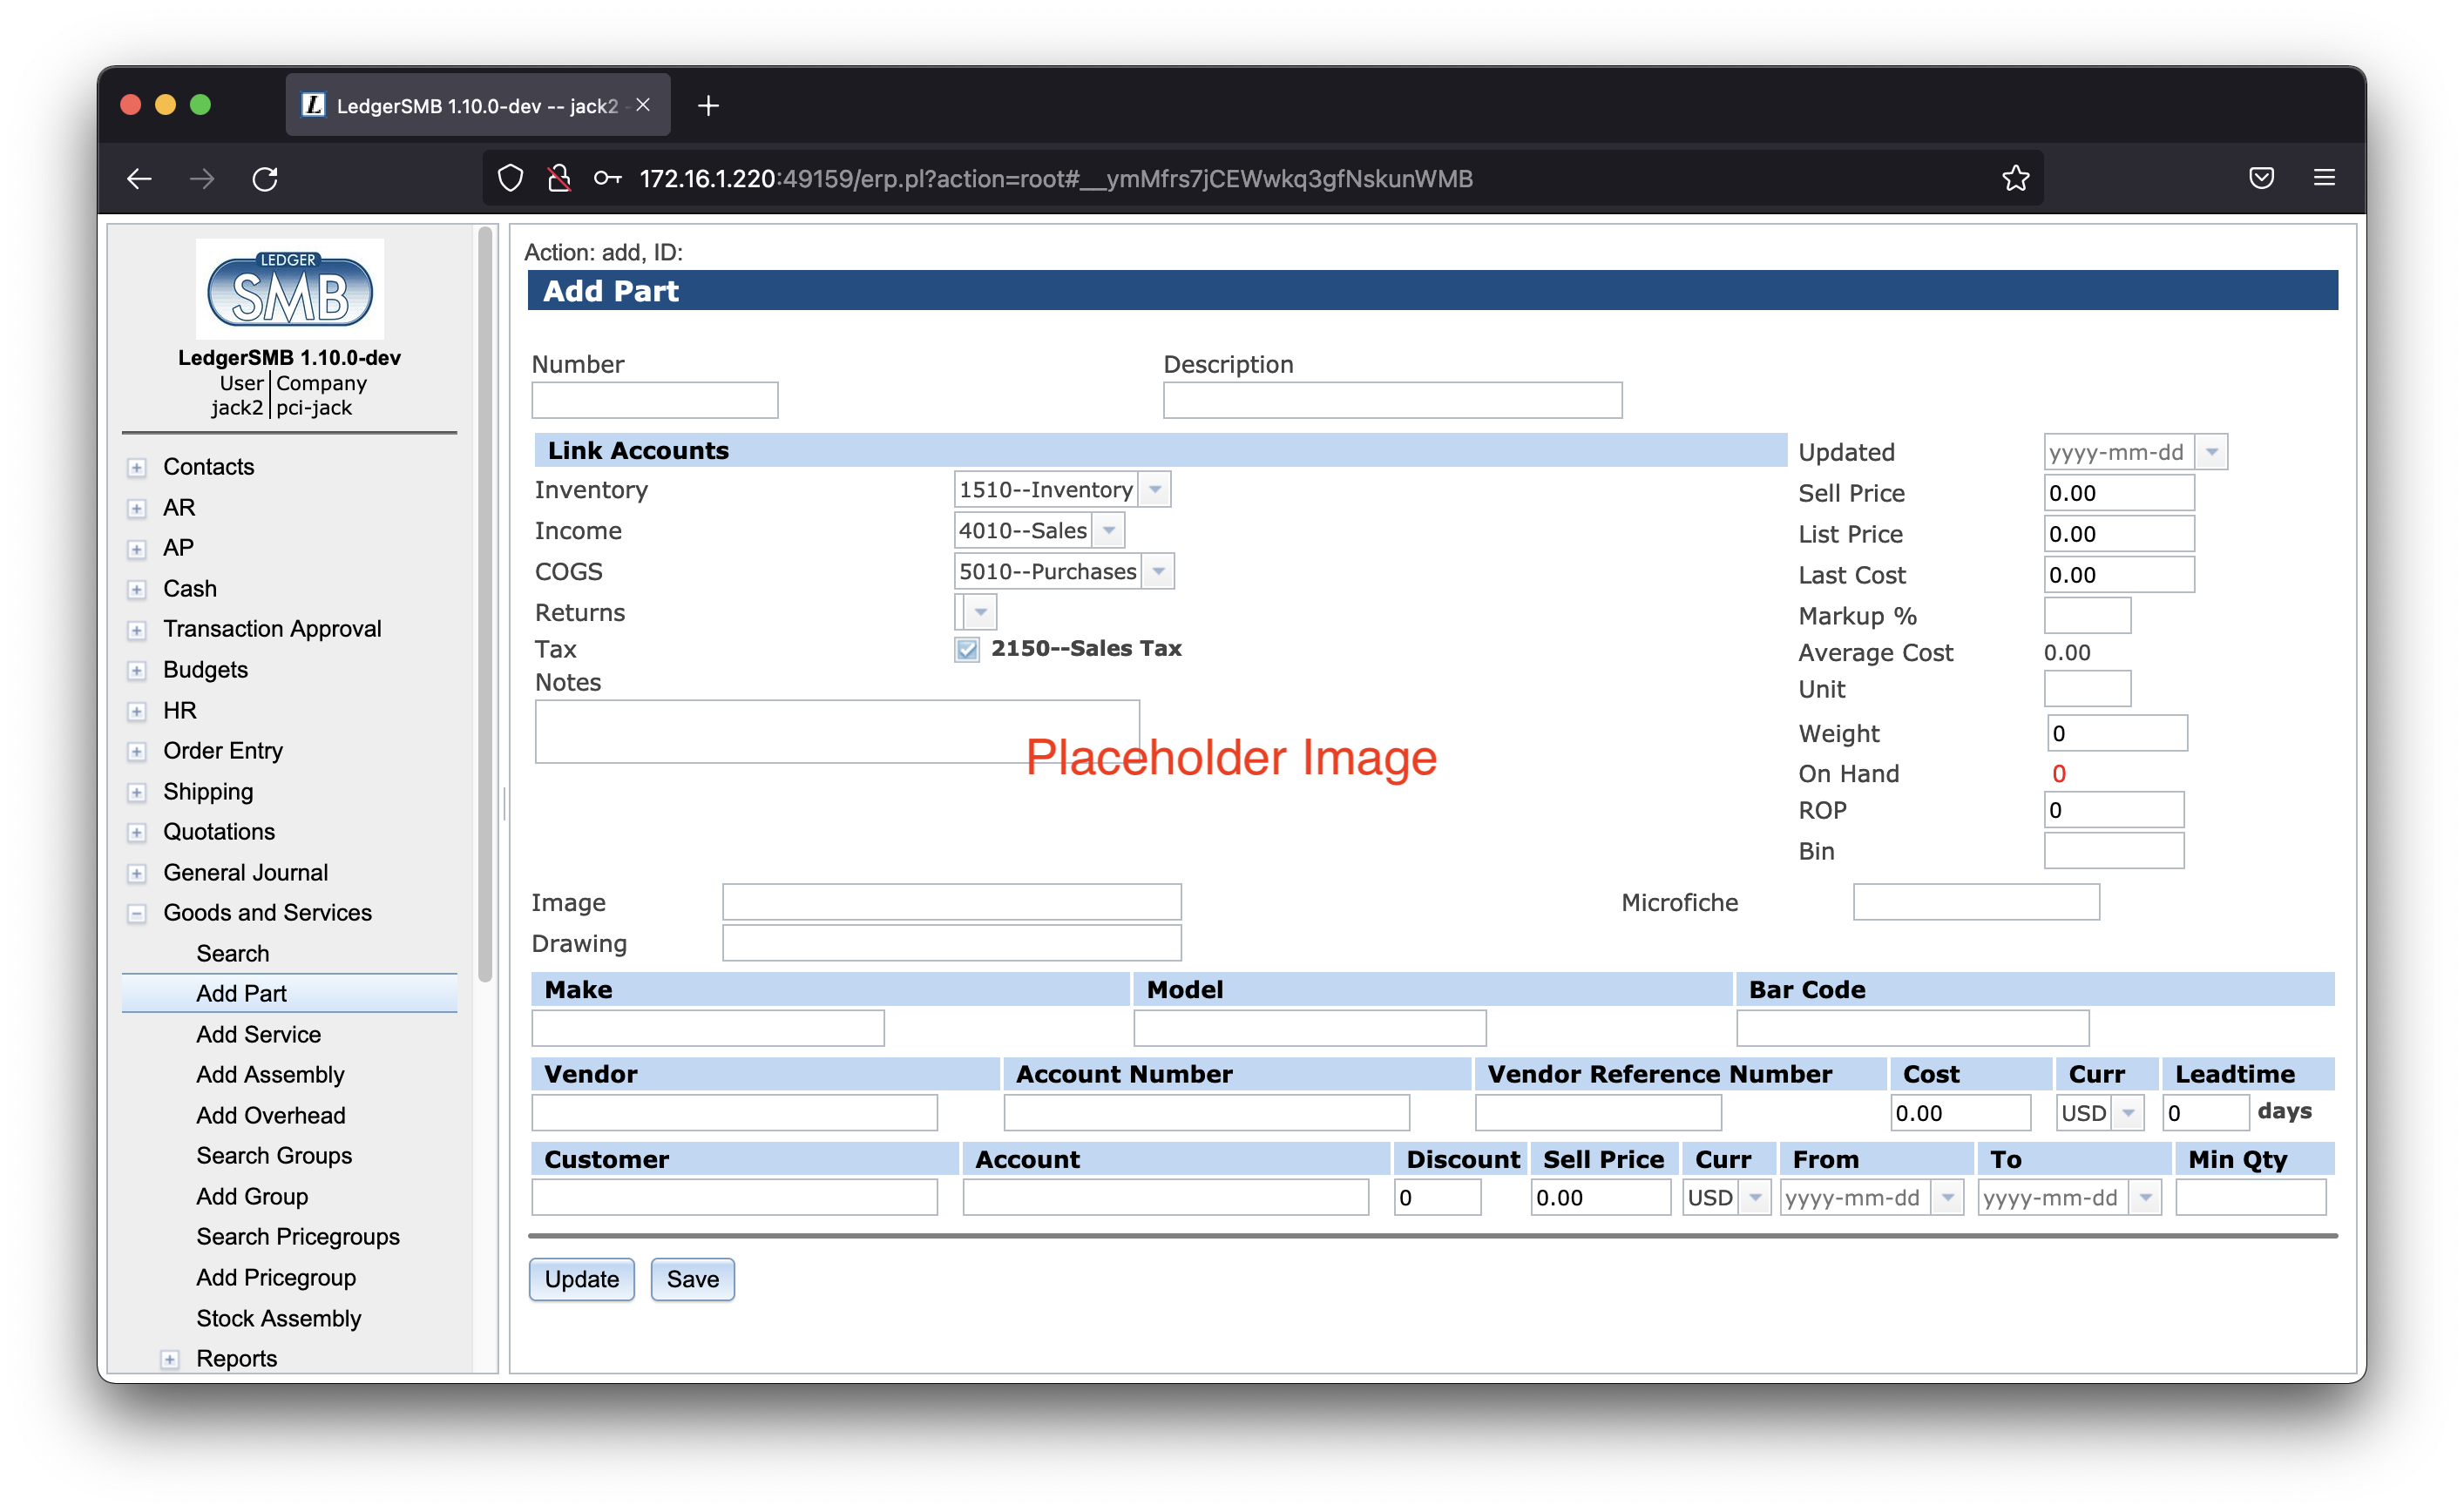Click the LedgerSMB logo image
This screenshot has width=2464, height=1512.
pyautogui.click(x=290, y=289)
